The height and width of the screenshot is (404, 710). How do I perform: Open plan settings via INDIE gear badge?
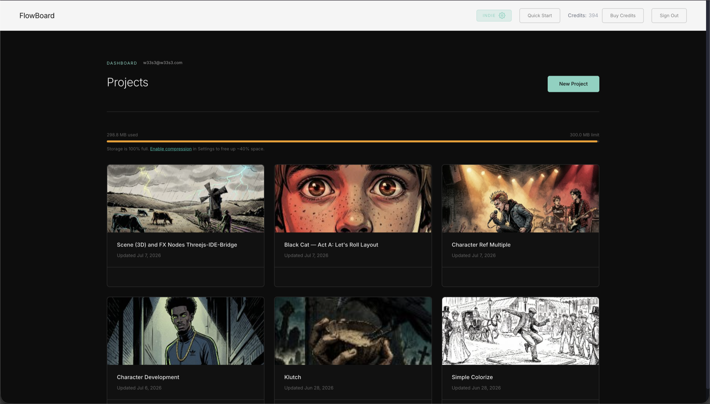[x=494, y=16]
